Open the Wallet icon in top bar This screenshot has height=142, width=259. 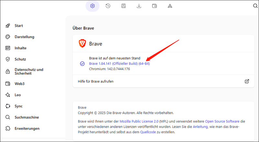click(x=154, y=6)
